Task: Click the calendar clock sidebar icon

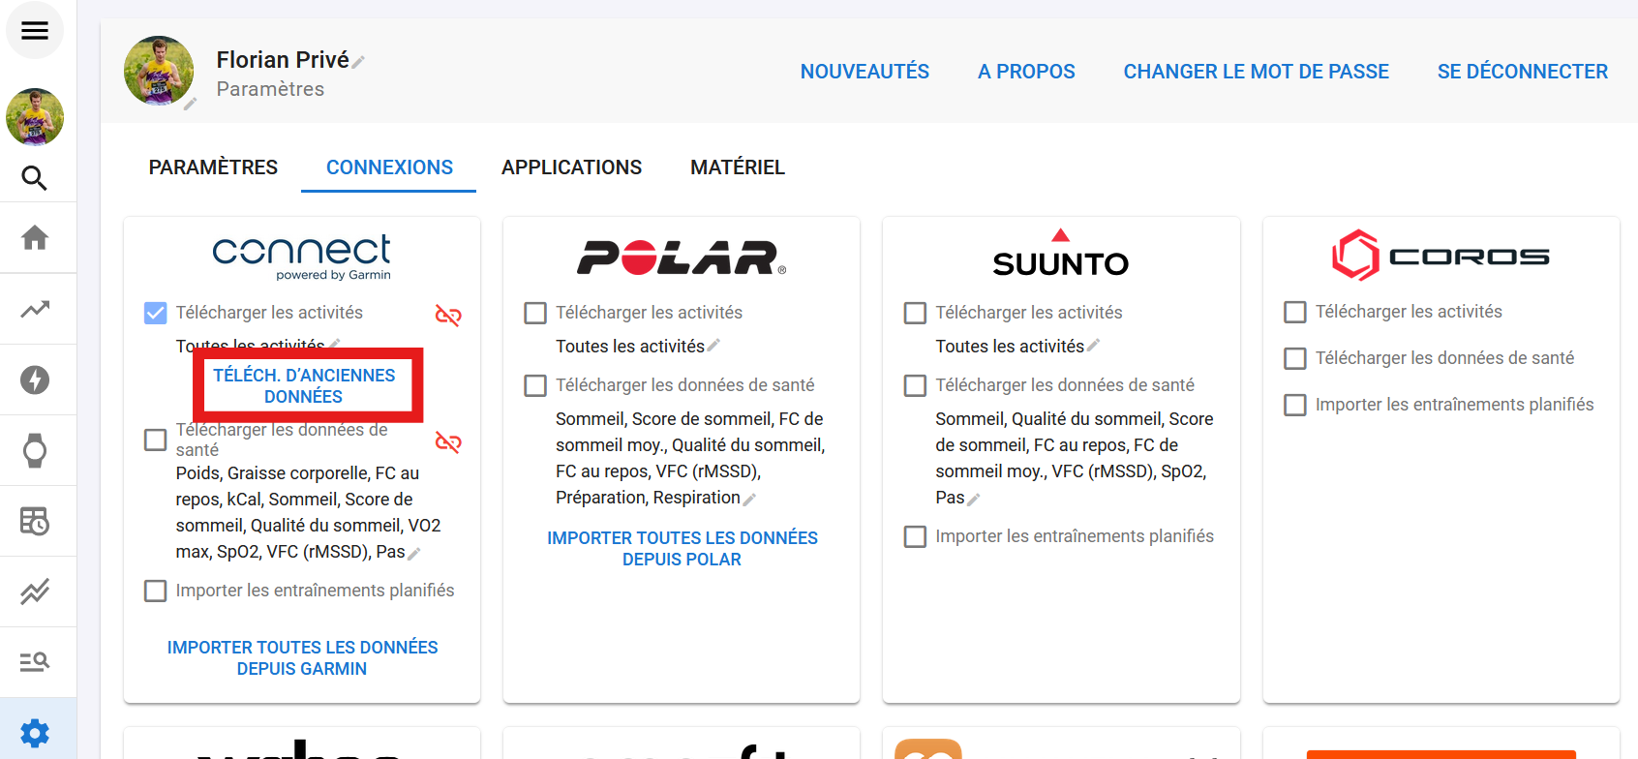Action: click(35, 521)
